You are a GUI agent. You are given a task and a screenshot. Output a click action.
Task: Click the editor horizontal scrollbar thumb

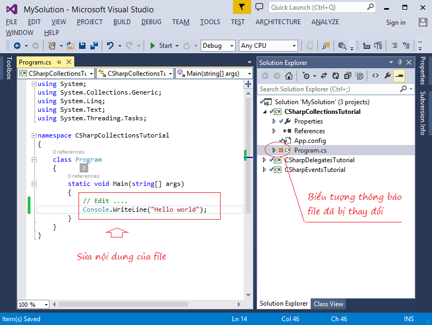(x=123, y=305)
